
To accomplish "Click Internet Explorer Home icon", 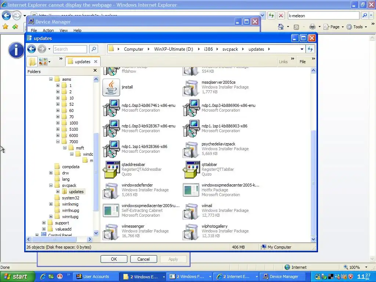I will coord(281,27).
